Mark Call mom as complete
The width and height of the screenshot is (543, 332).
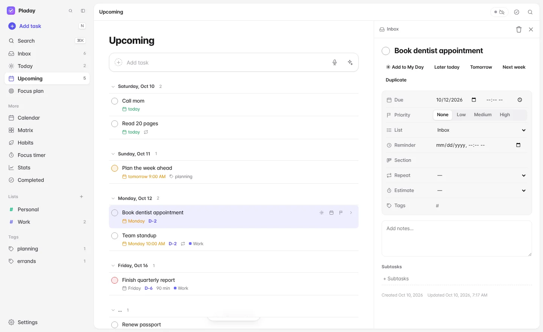point(115,101)
